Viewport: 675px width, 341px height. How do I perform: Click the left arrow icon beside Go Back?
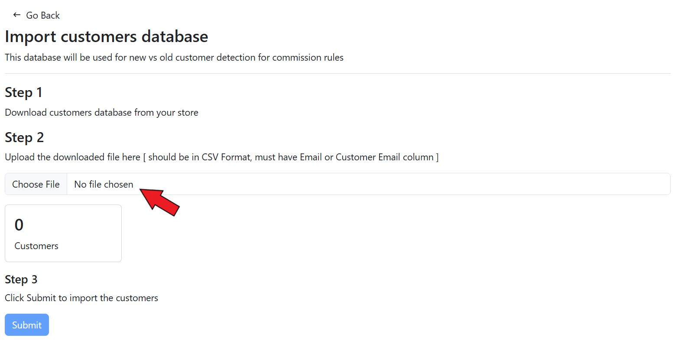pyautogui.click(x=17, y=15)
